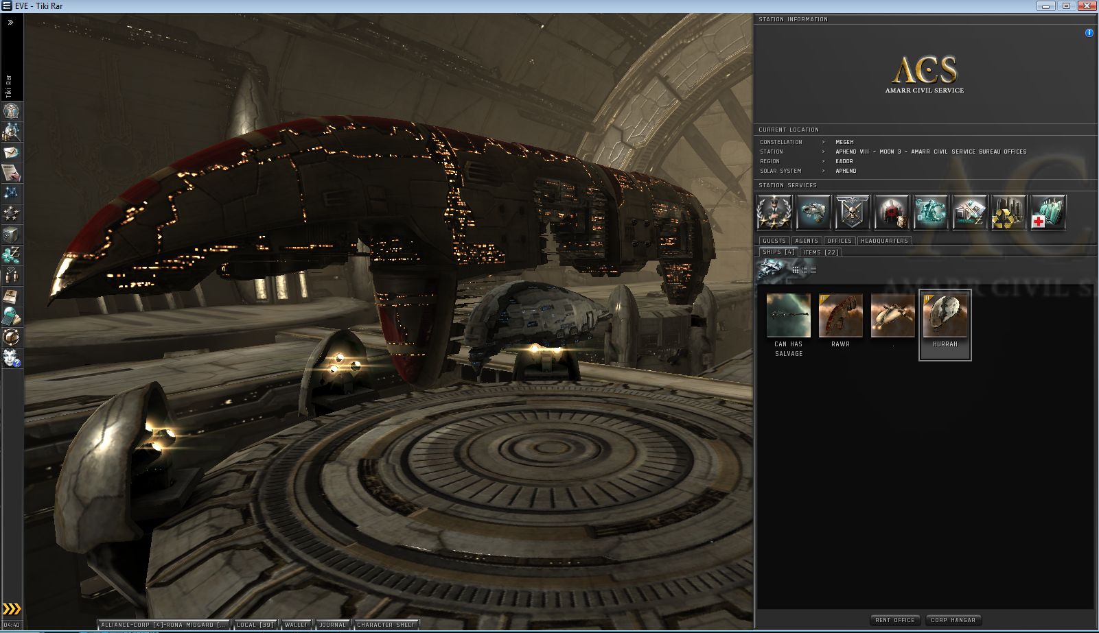
Task: Click the Kador region name
Action: pos(844,161)
